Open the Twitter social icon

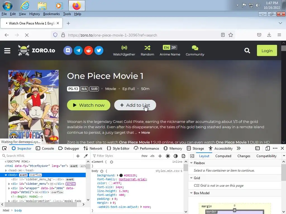[99, 50]
